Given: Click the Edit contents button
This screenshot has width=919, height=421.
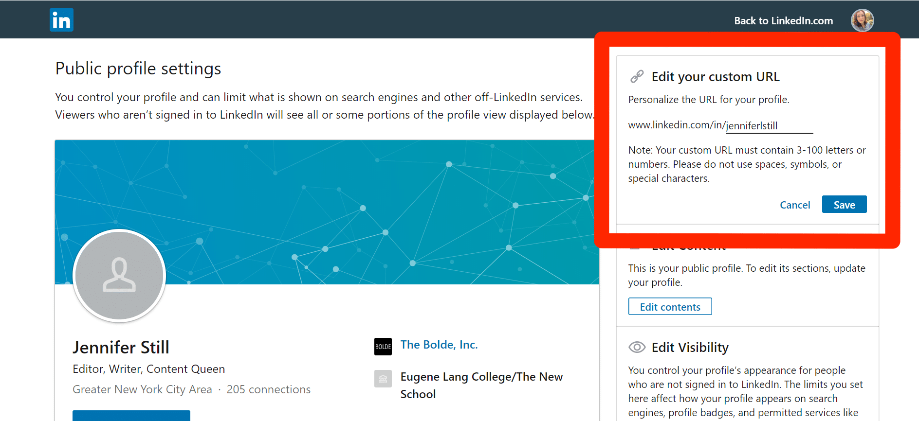Looking at the screenshot, I should point(670,307).
